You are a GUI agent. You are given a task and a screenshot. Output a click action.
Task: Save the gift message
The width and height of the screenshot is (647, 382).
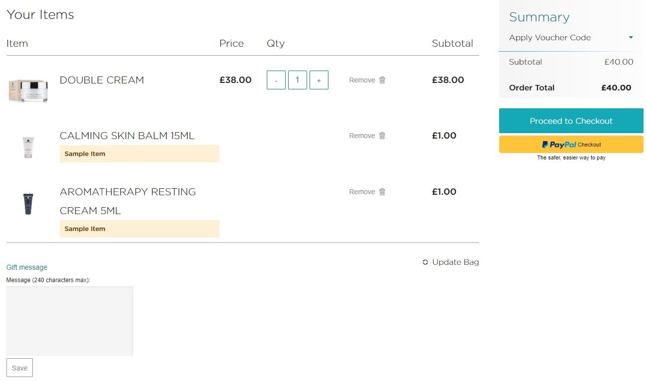(19, 368)
